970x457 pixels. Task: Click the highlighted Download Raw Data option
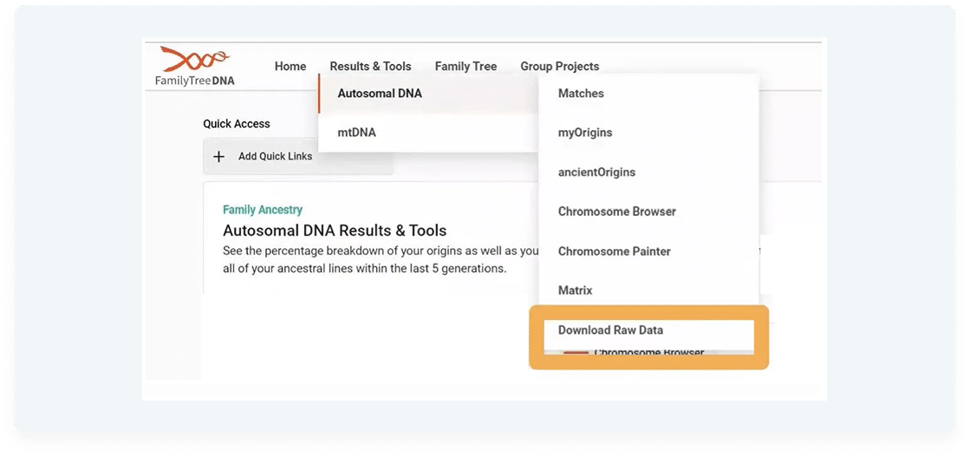coord(610,330)
